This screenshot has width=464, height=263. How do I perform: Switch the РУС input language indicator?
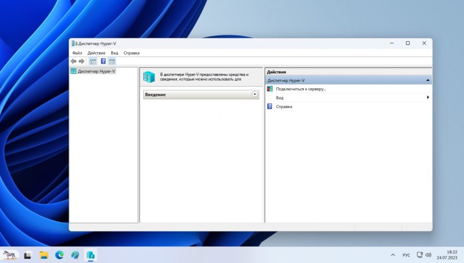[406, 255]
